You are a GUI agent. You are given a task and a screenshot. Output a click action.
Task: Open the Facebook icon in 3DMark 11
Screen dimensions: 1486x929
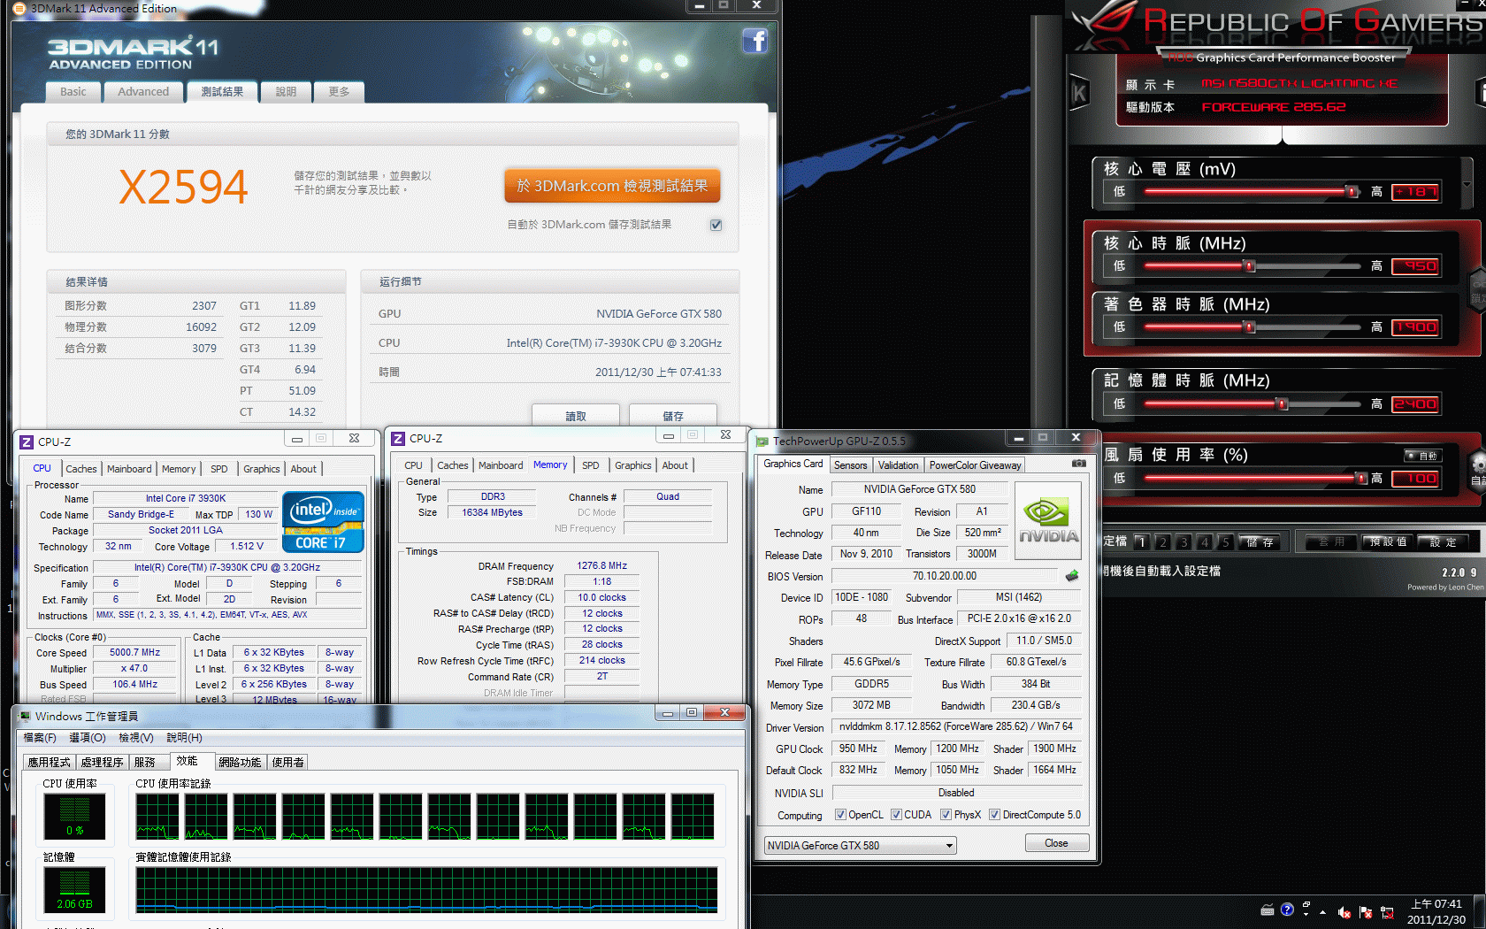click(x=754, y=41)
